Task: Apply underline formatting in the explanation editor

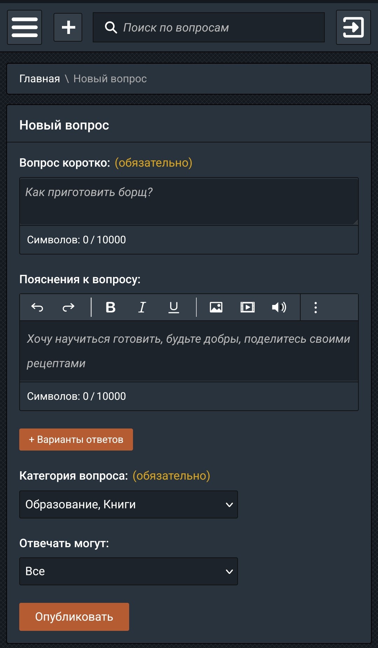Action: [174, 307]
